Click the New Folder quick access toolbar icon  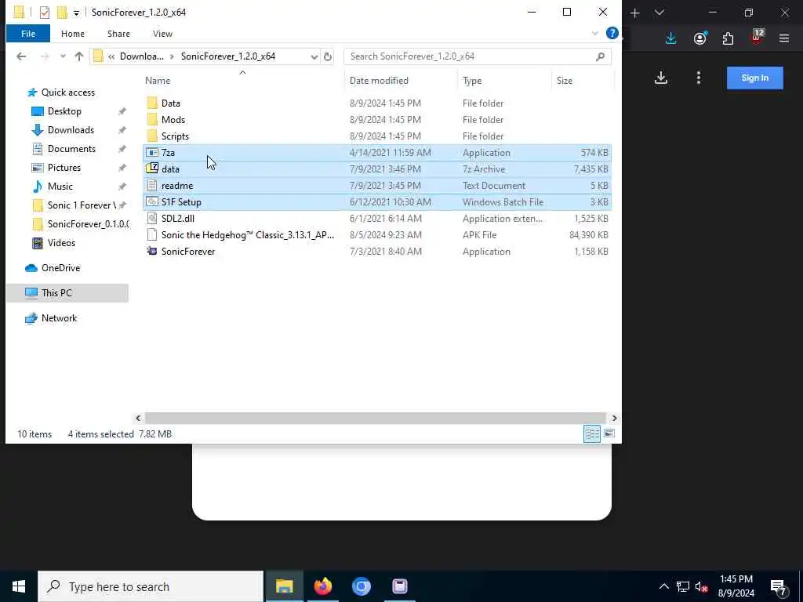(62, 12)
